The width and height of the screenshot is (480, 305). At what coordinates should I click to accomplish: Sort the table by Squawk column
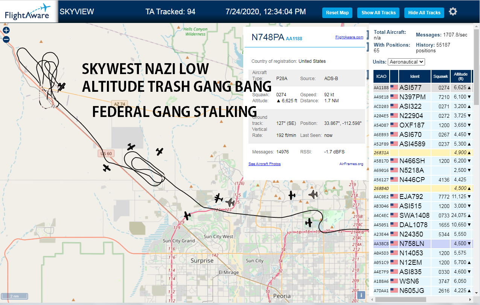440,76
